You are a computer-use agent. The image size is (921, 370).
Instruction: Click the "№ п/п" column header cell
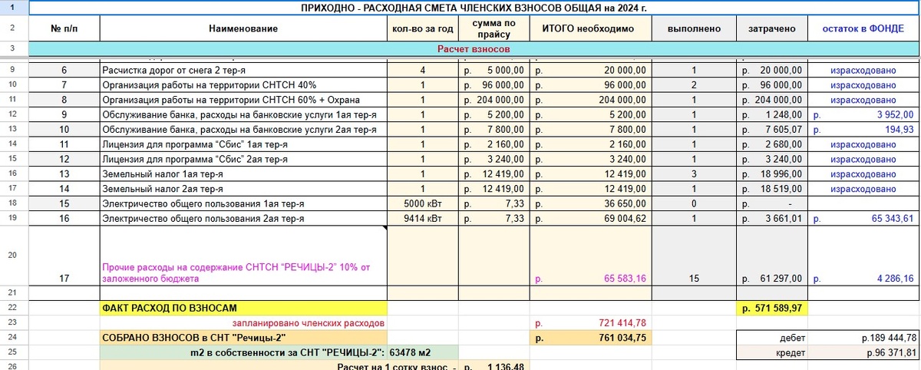pyautogui.click(x=64, y=29)
